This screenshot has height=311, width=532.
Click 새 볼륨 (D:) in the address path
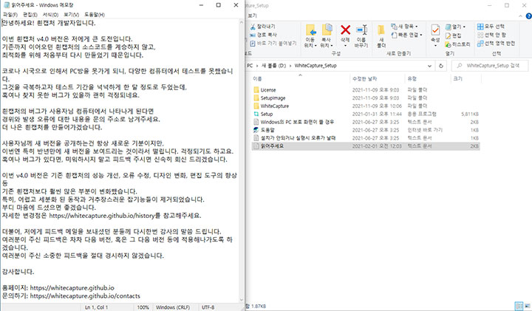coord(273,66)
